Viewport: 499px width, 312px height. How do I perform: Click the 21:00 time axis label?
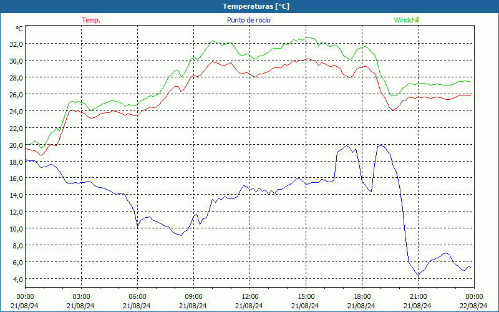click(418, 297)
